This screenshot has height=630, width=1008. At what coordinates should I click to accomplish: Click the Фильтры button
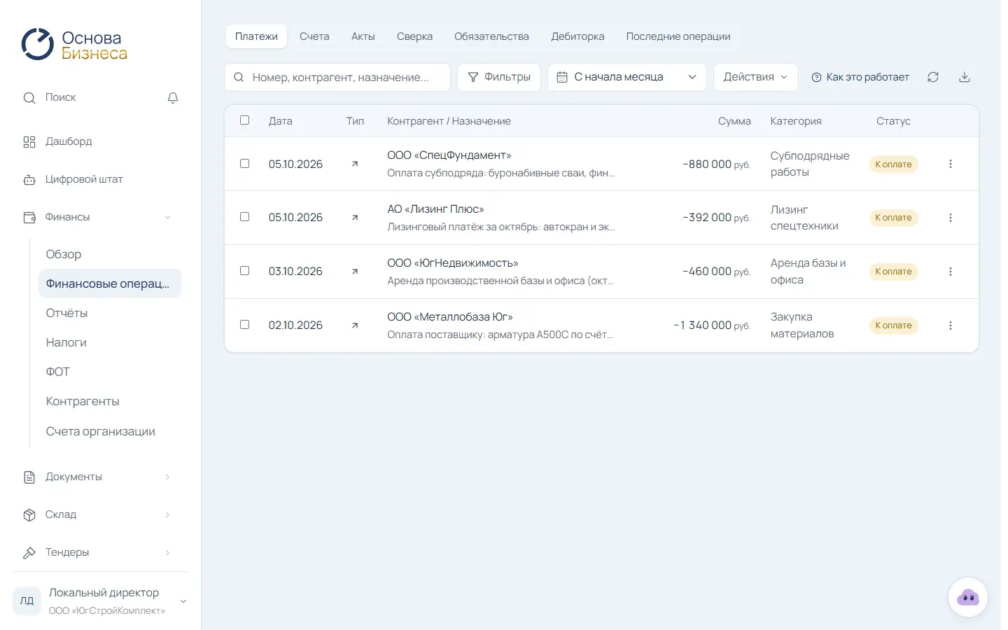coord(499,77)
